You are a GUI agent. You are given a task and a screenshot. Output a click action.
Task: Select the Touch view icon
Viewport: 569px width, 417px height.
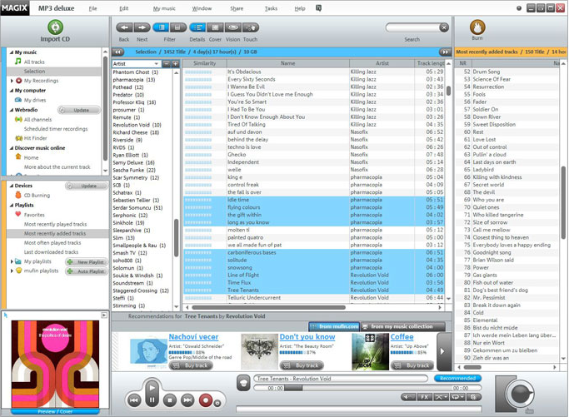[250, 27]
